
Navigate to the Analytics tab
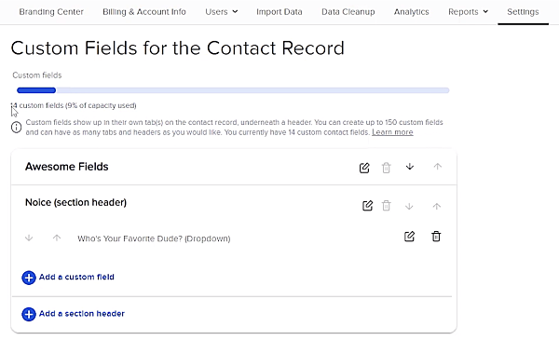tap(412, 12)
